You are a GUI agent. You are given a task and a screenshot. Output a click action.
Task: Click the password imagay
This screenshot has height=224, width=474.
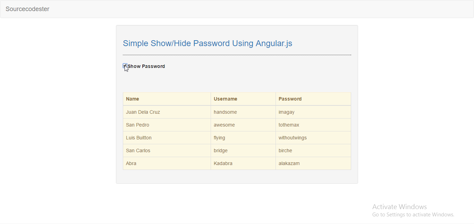287,112
